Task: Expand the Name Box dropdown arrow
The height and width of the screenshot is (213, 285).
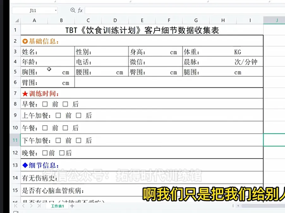Action: [x=56, y=10]
